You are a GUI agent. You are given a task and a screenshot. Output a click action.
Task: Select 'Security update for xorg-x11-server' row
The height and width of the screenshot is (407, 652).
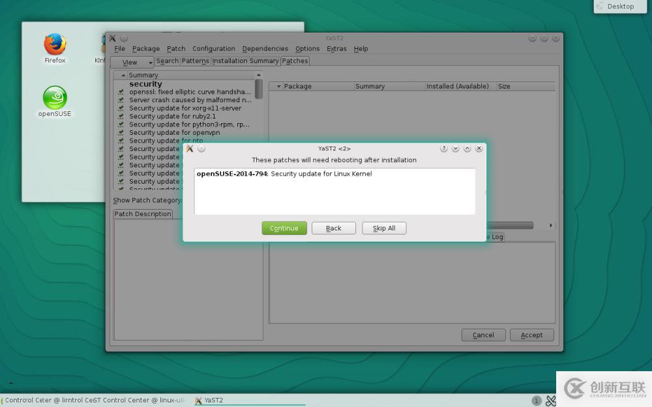185,108
